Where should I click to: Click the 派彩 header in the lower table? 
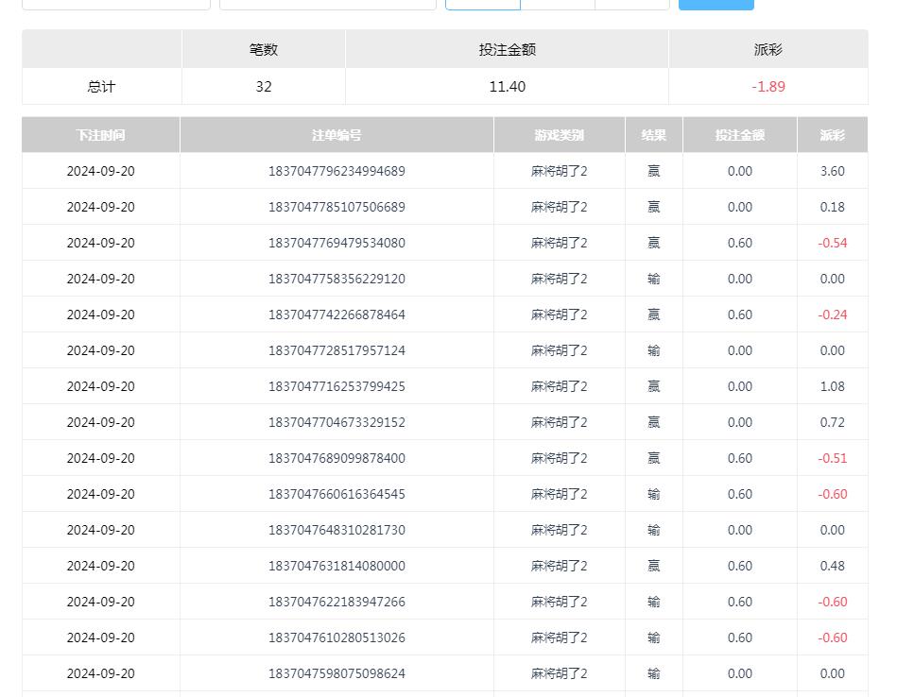(832, 135)
